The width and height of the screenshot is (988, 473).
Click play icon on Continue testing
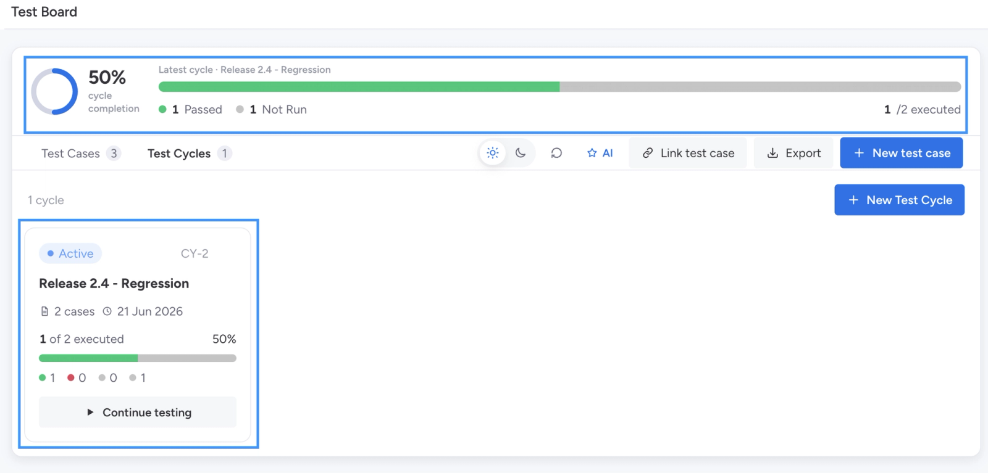[x=90, y=412]
